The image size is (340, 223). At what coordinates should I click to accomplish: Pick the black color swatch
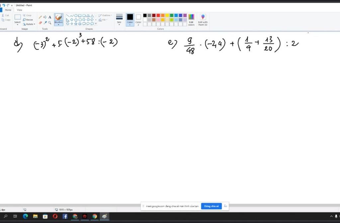click(x=145, y=15)
